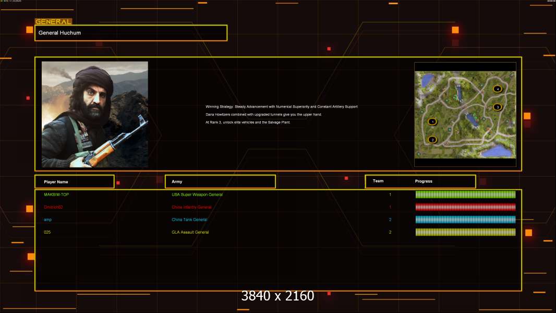Click the cyan progress bar of amp
This screenshot has width=556, height=313.
465,220
